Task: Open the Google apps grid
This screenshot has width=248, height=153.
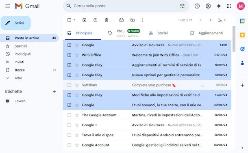Action: (x=229, y=6)
